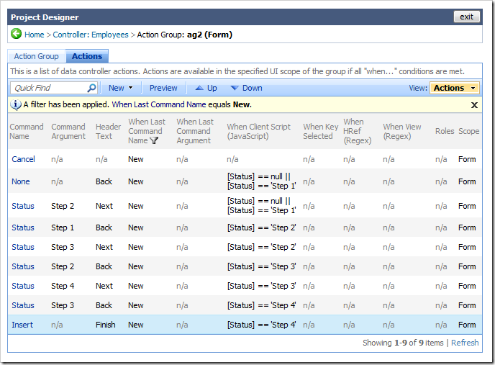Switch to the Action Group tab
The height and width of the screenshot is (365, 495).
(36, 56)
